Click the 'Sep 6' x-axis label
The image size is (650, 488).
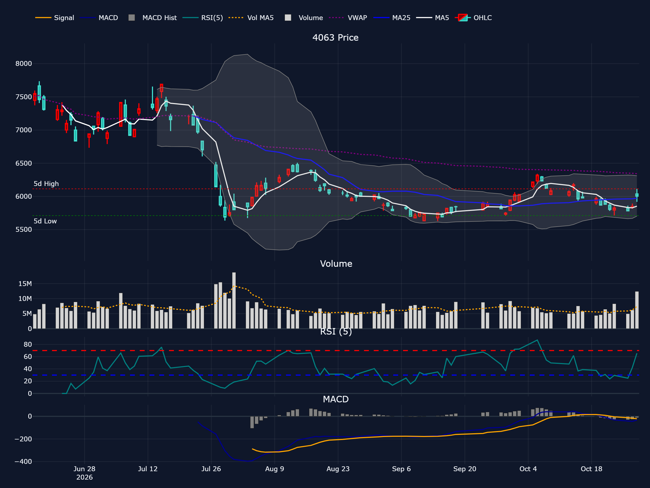[x=401, y=469]
